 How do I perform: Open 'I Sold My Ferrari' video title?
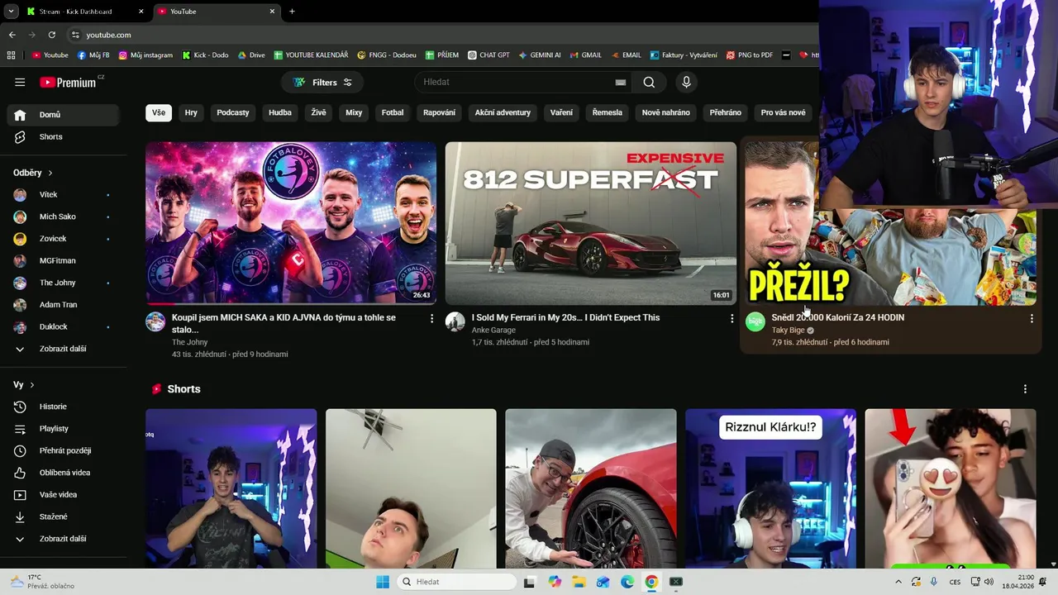pos(565,317)
